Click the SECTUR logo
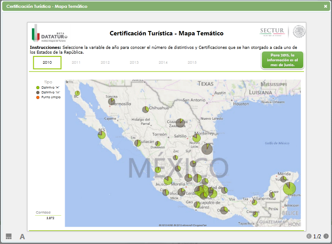This screenshot has height=244, width=332. pyautogui.click(x=272, y=31)
